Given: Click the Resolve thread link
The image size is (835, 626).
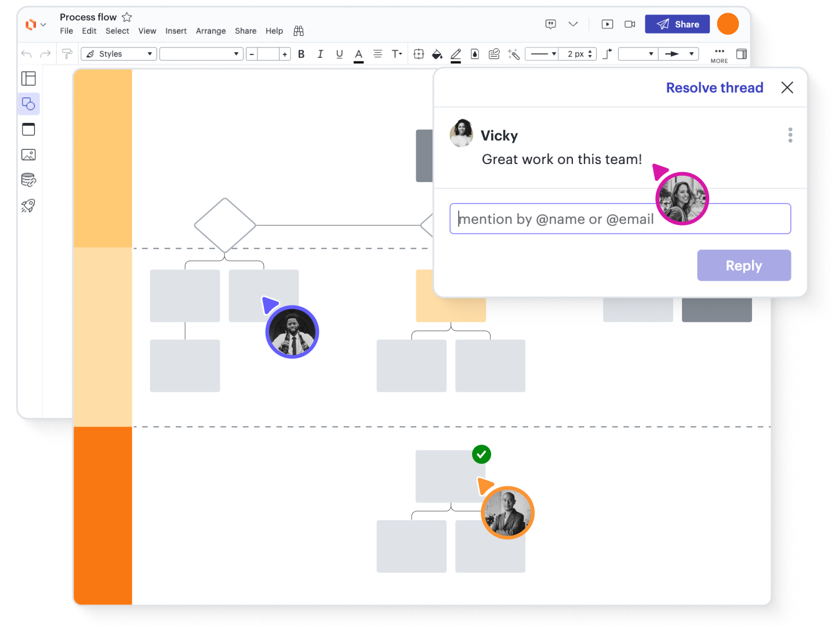Looking at the screenshot, I should click(x=714, y=88).
